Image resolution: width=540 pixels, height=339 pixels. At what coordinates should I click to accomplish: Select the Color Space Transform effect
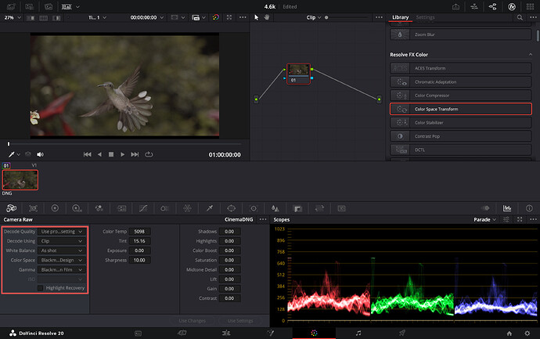pyautogui.click(x=461, y=109)
